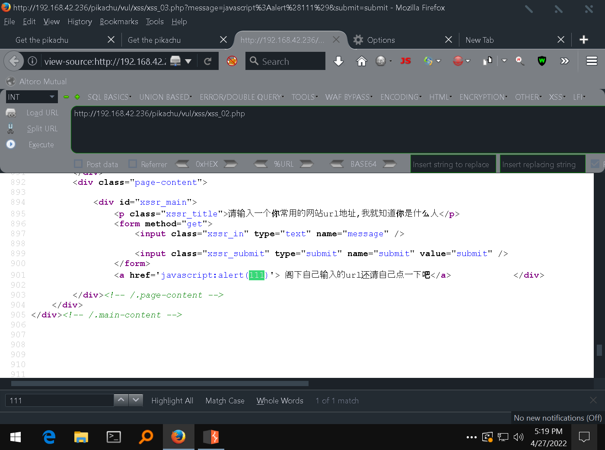Open the Downloads arrow icon
The image size is (605, 450).
tap(339, 61)
